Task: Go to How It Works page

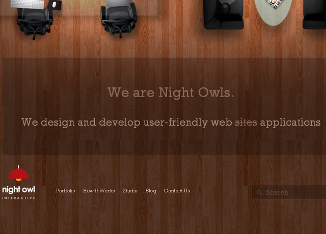Action: (x=99, y=191)
